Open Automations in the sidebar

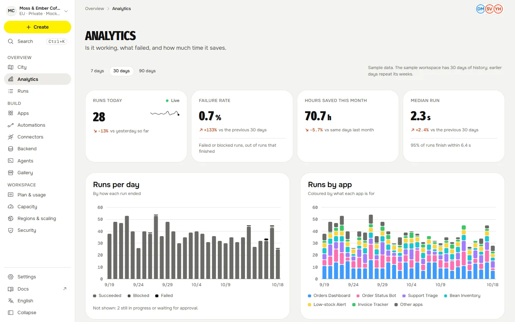38,125
